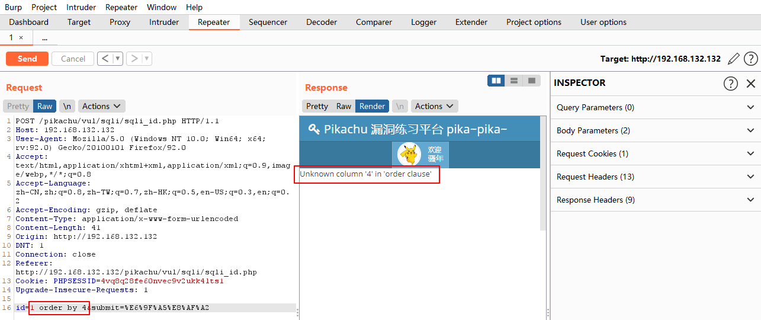The height and width of the screenshot is (320, 761).
Task: Close the Inspector panel
Action: click(751, 84)
